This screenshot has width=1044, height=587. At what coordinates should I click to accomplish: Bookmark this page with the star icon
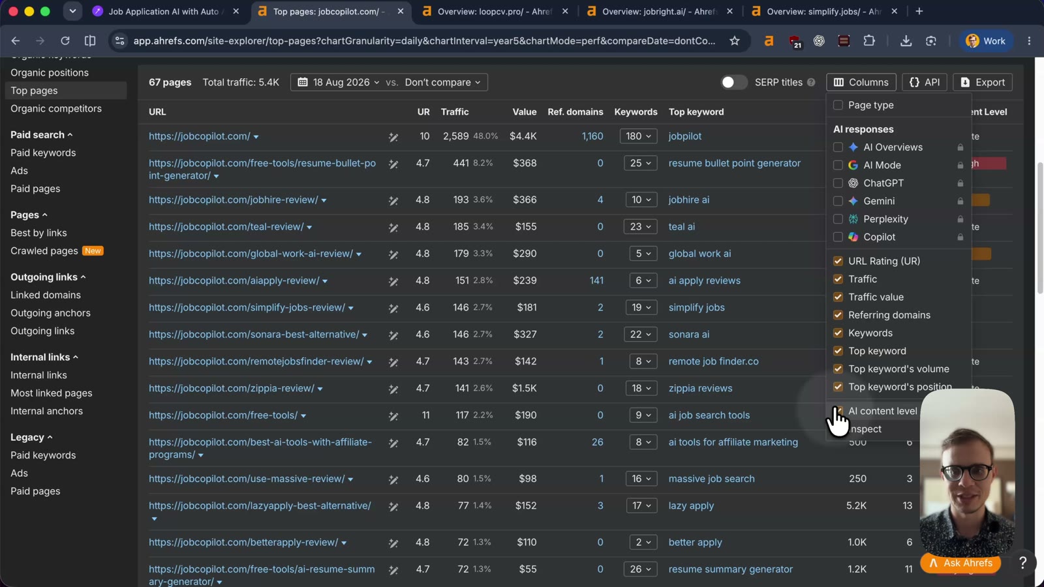coord(735,41)
